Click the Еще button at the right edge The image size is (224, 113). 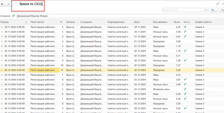tap(222, 10)
